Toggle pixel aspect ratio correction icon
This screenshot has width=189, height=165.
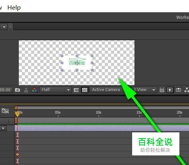[x=162, y=90]
